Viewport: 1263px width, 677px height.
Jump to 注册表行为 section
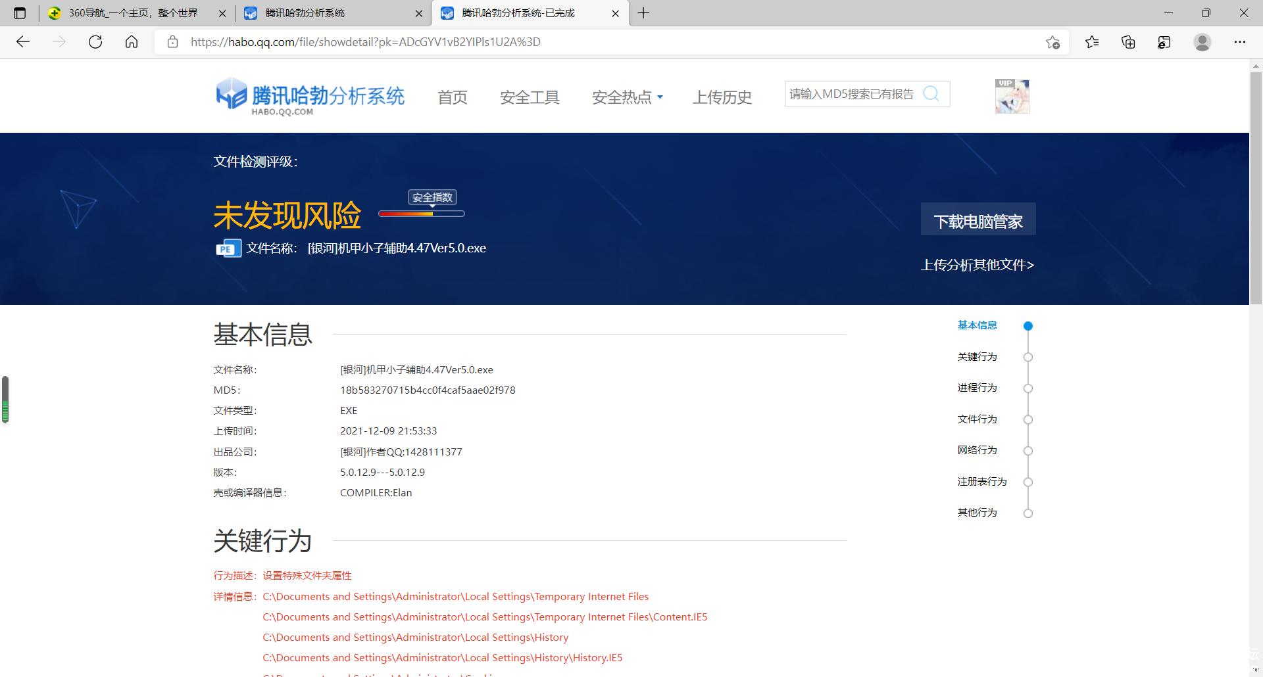point(982,482)
